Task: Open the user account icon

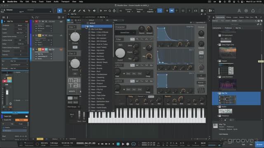Action: (x=239, y=11)
